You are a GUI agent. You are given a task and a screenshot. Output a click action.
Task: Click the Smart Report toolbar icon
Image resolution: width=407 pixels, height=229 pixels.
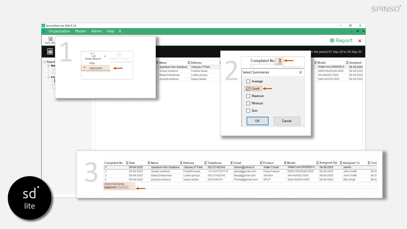tap(93, 55)
